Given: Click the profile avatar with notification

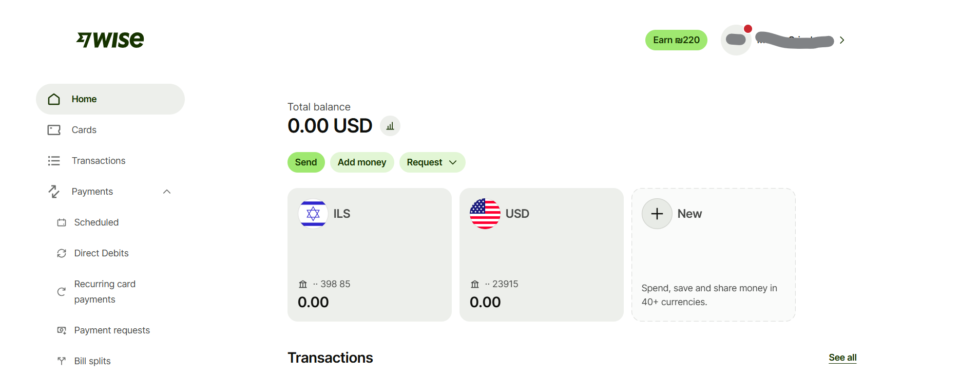Looking at the screenshot, I should 736,40.
